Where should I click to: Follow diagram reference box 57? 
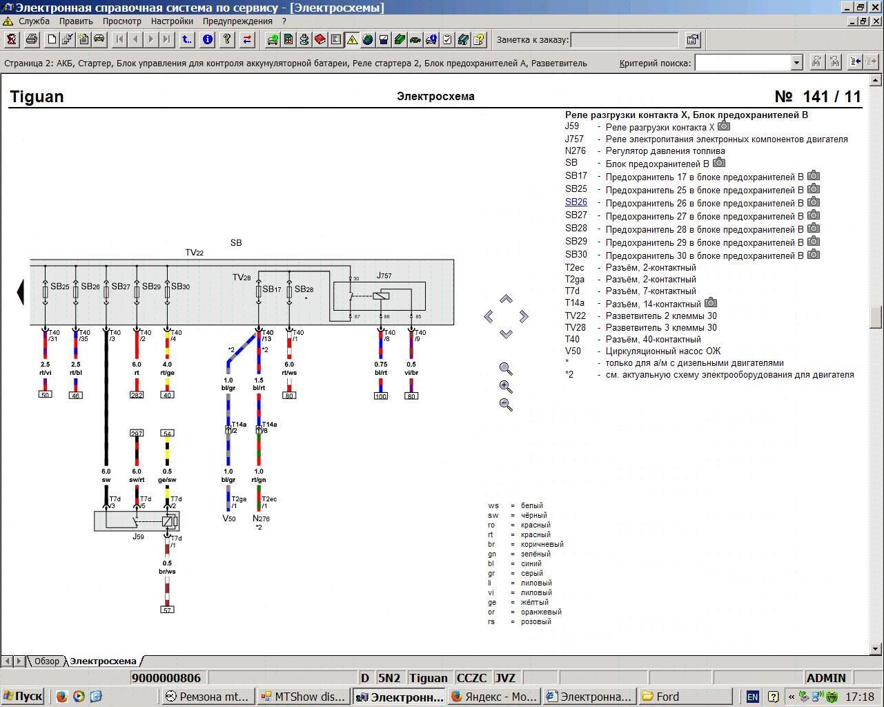coord(167,610)
